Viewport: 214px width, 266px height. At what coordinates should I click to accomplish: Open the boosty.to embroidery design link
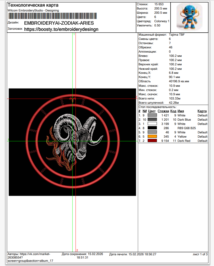(x=61, y=29)
